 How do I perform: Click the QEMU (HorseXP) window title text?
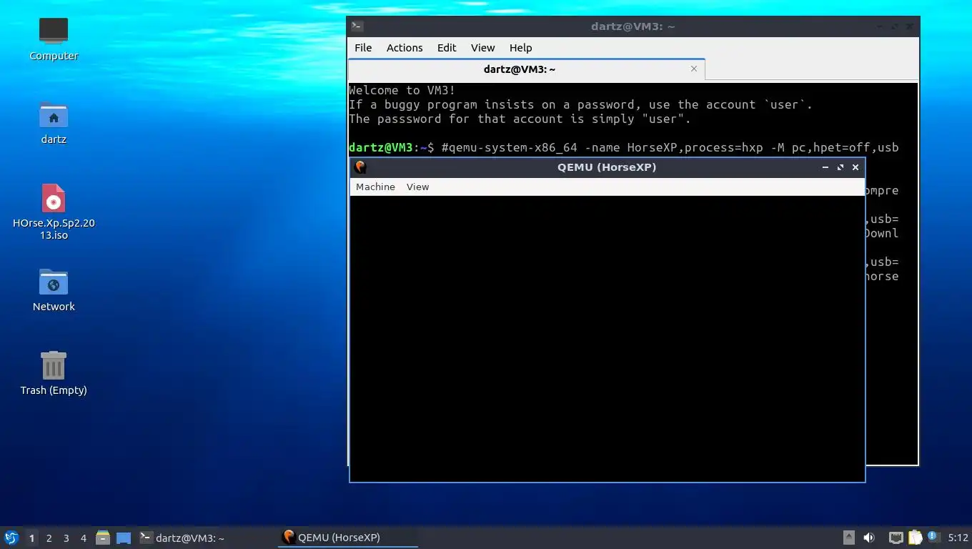607,167
